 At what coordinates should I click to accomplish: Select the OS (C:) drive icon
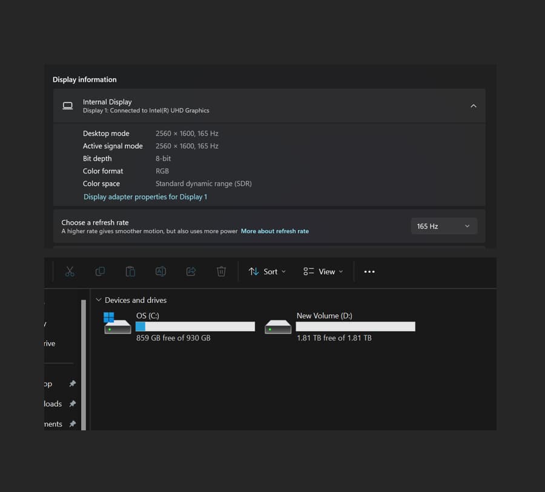pos(117,323)
